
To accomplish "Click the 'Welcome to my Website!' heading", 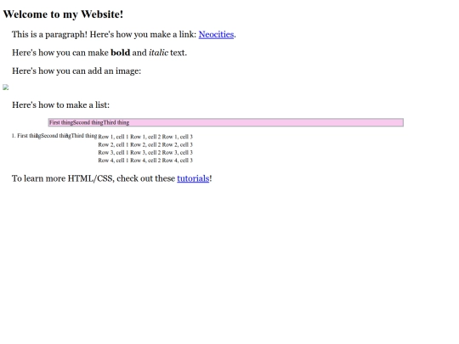I will pos(63,14).
